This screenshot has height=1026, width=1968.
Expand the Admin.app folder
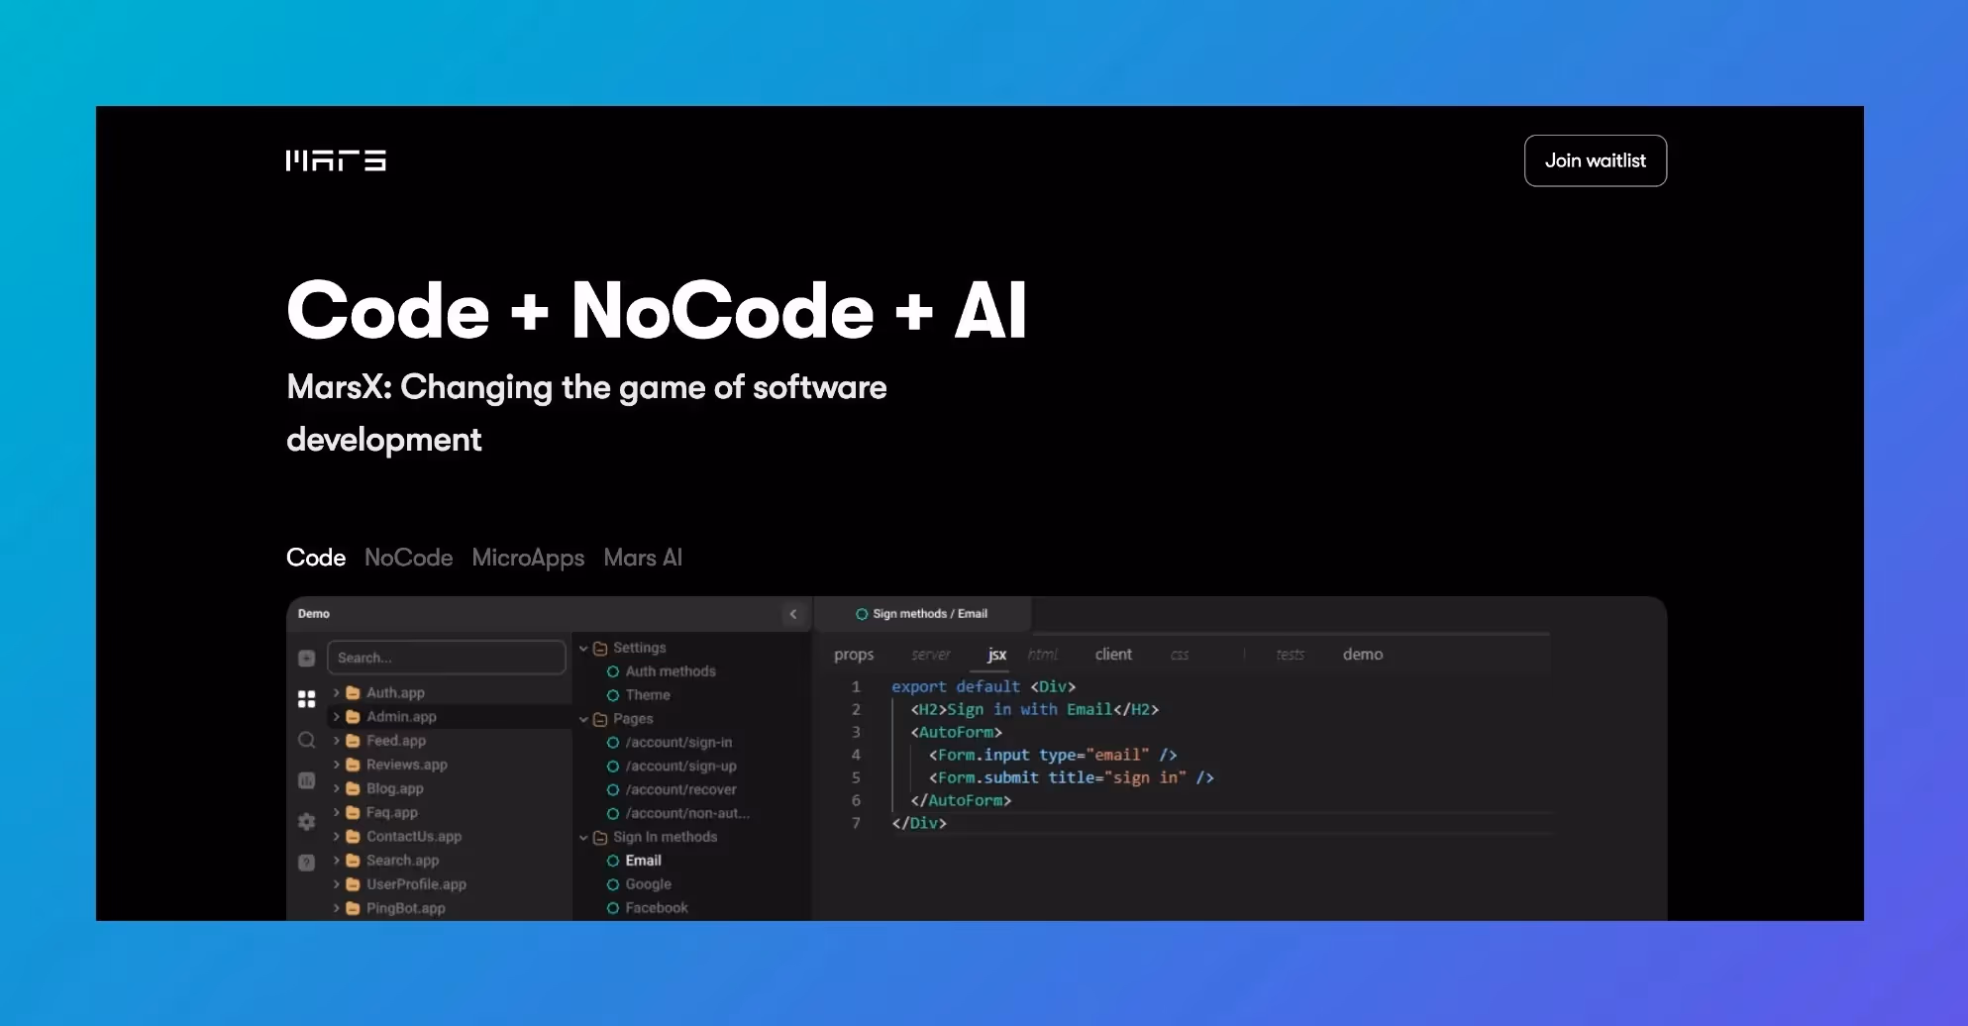coord(337,717)
